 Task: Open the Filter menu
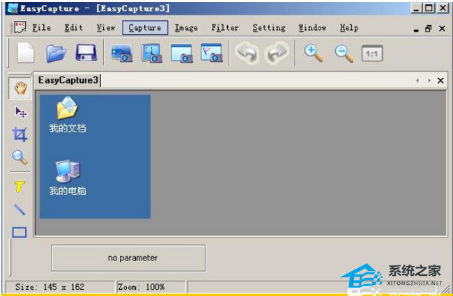[225, 28]
